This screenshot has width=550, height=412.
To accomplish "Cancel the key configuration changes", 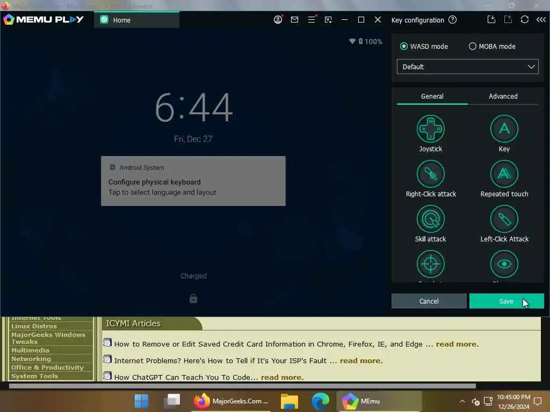I will [x=429, y=301].
